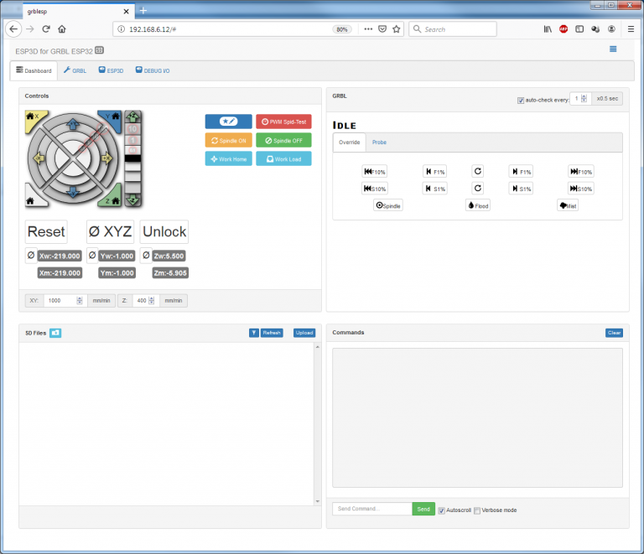Image resolution: width=644 pixels, height=554 pixels.
Task: Turn Spindle ON
Action: tap(228, 140)
